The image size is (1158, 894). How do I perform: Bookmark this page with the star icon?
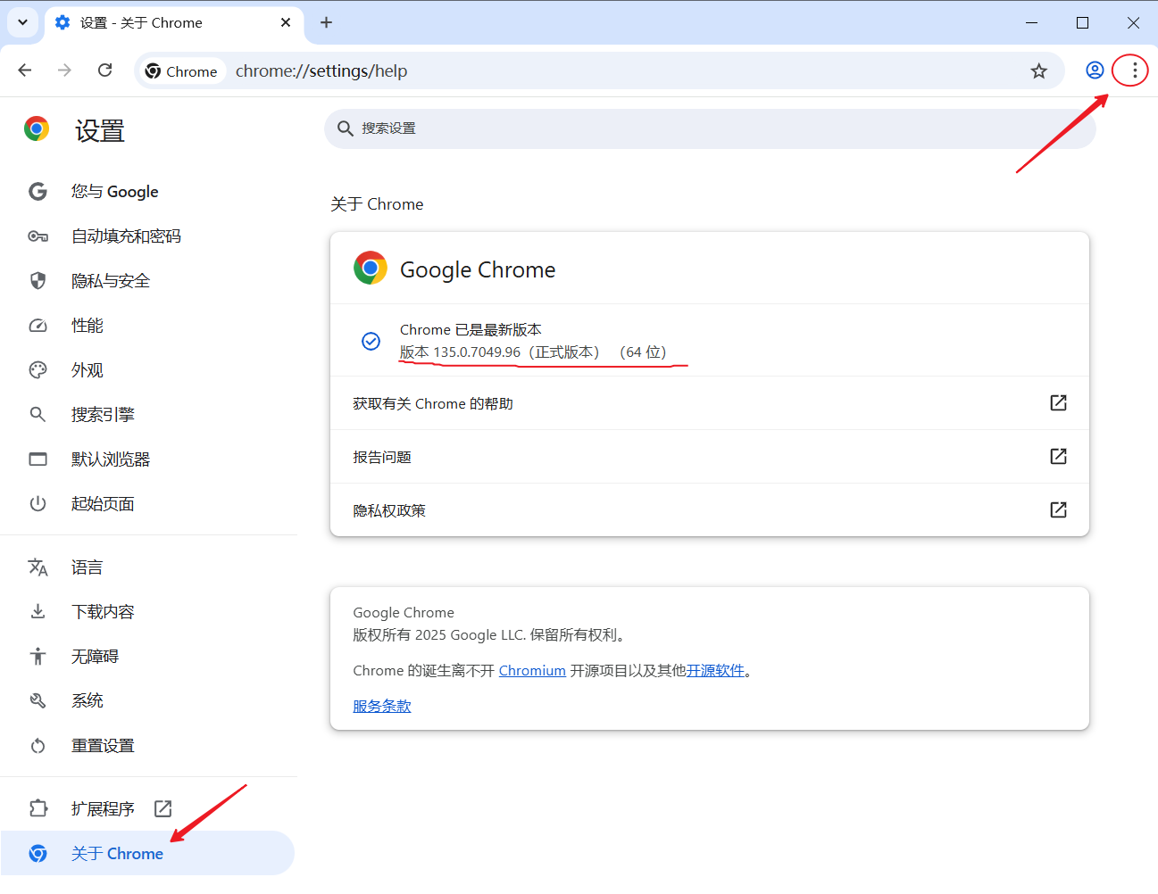pyautogui.click(x=1038, y=71)
